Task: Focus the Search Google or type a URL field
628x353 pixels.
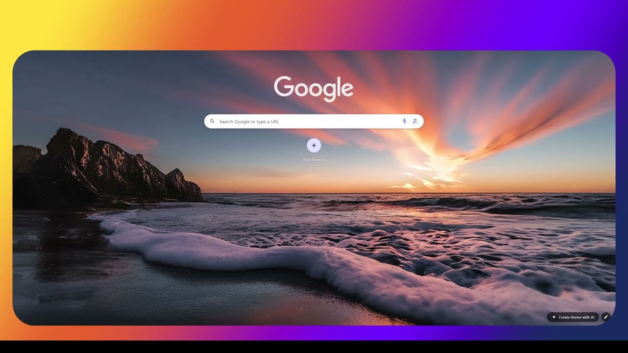Action: pos(314,122)
